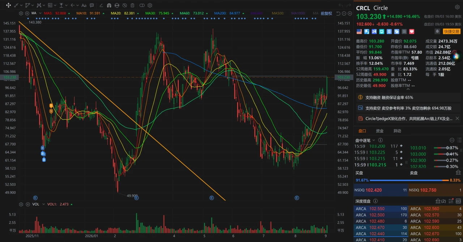Open exchange selector (2) bank icon

441,201
